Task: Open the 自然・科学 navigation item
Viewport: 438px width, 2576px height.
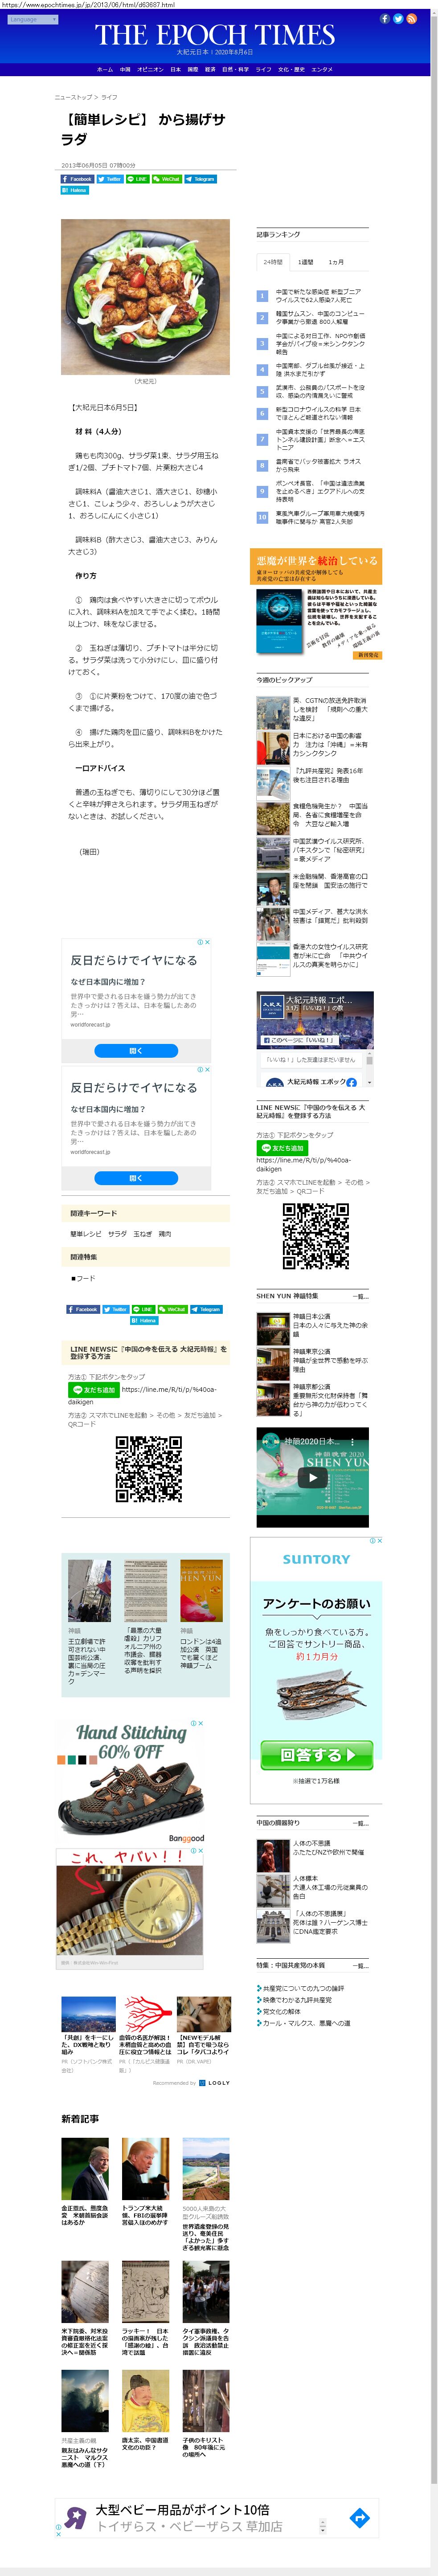Action: (235, 70)
